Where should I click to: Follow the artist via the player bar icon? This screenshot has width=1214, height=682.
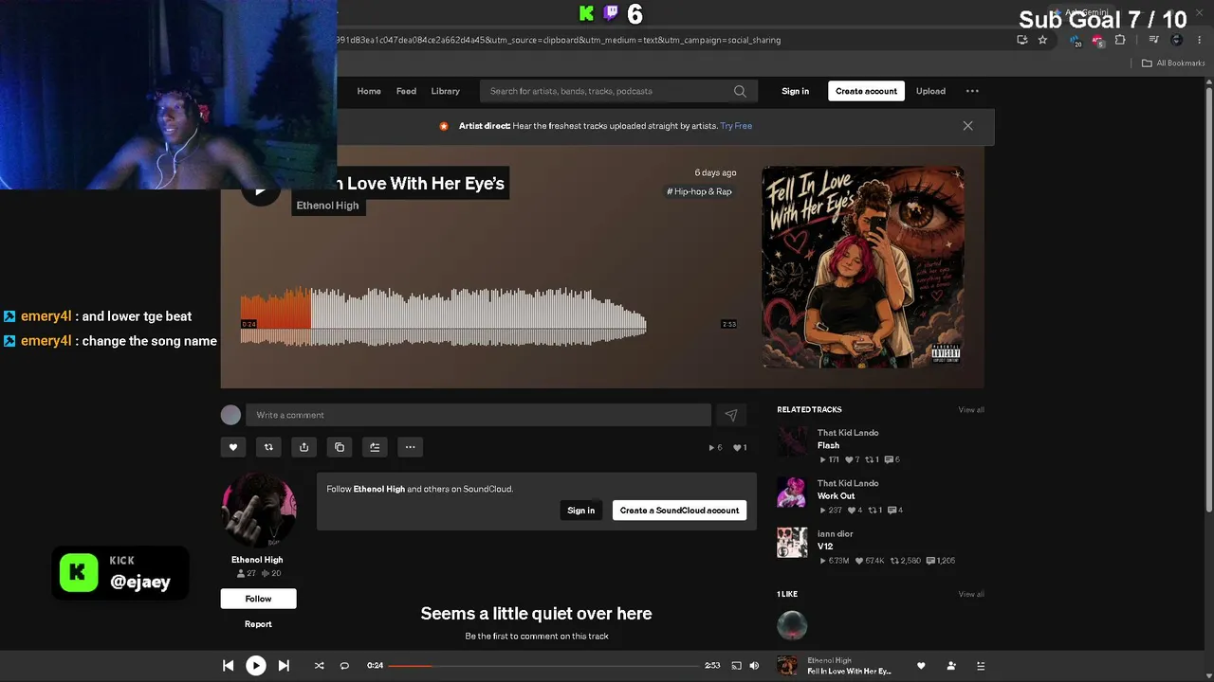tap(951, 666)
